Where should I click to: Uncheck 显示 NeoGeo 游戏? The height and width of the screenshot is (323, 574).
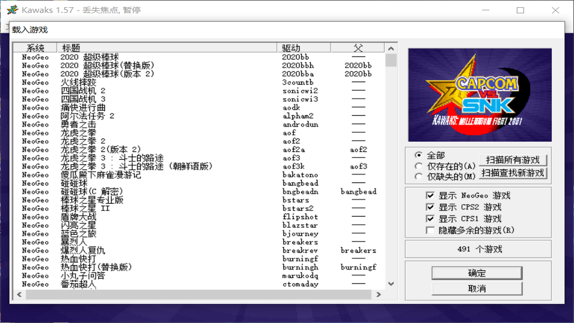click(x=430, y=195)
